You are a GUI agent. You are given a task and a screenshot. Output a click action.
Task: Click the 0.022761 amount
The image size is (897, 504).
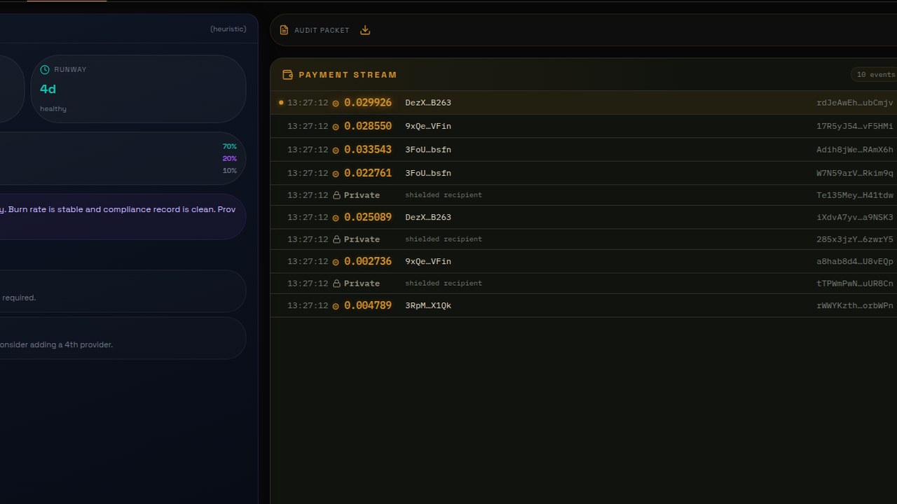pos(368,173)
